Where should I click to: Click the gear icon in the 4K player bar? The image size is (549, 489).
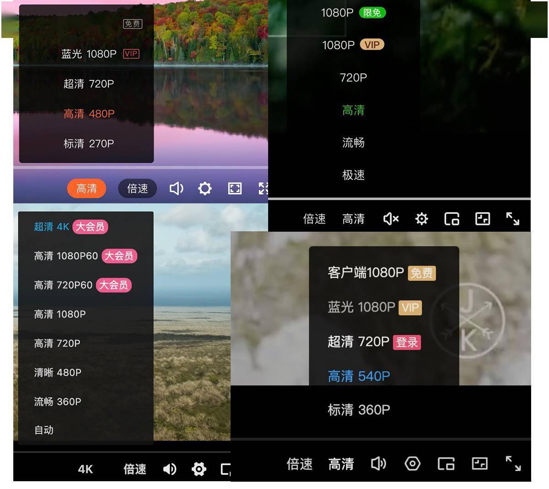coord(199,469)
